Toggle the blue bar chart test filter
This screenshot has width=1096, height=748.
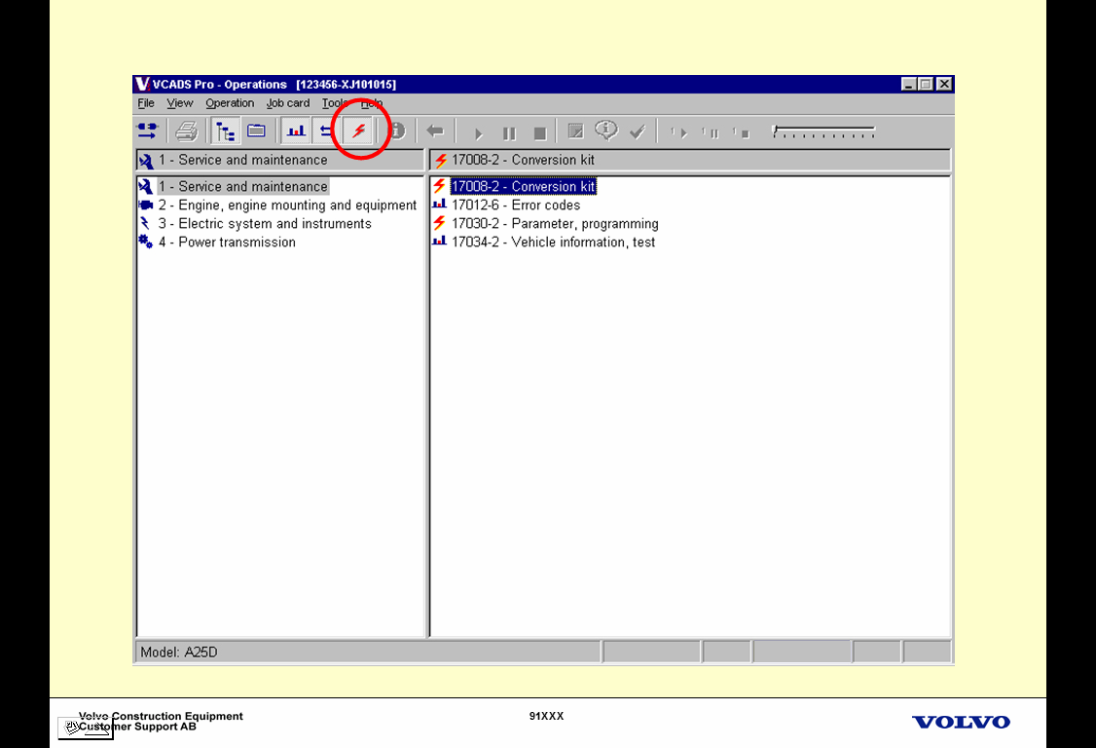tap(296, 131)
